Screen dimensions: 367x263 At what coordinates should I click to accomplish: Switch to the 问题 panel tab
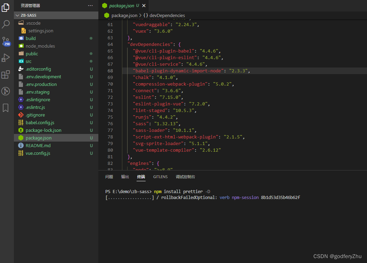pos(109,177)
